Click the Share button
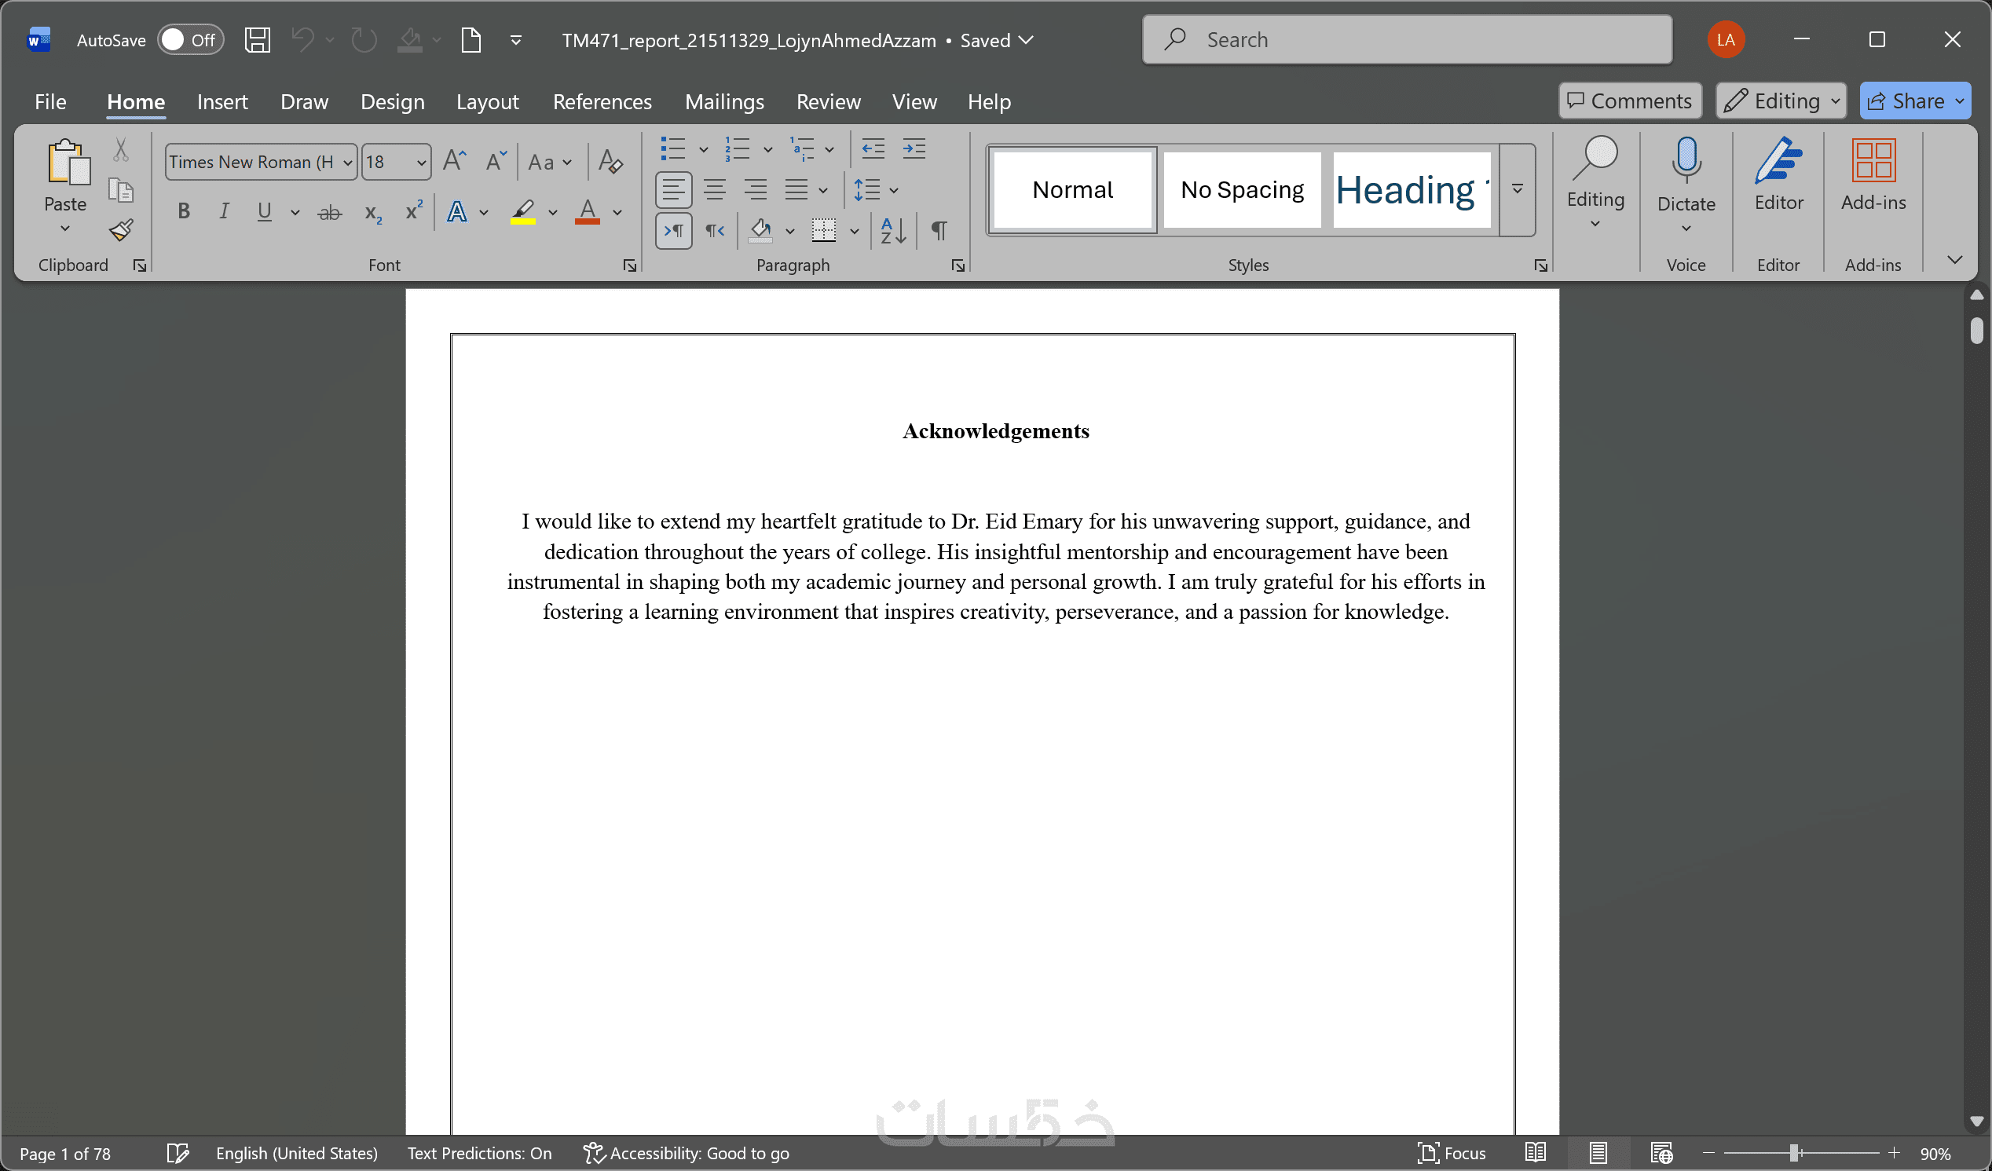 tap(1906, 101)
